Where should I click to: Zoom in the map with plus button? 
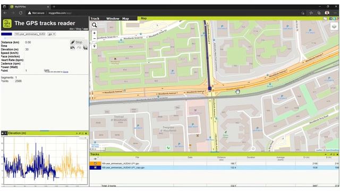pos(95,33)
